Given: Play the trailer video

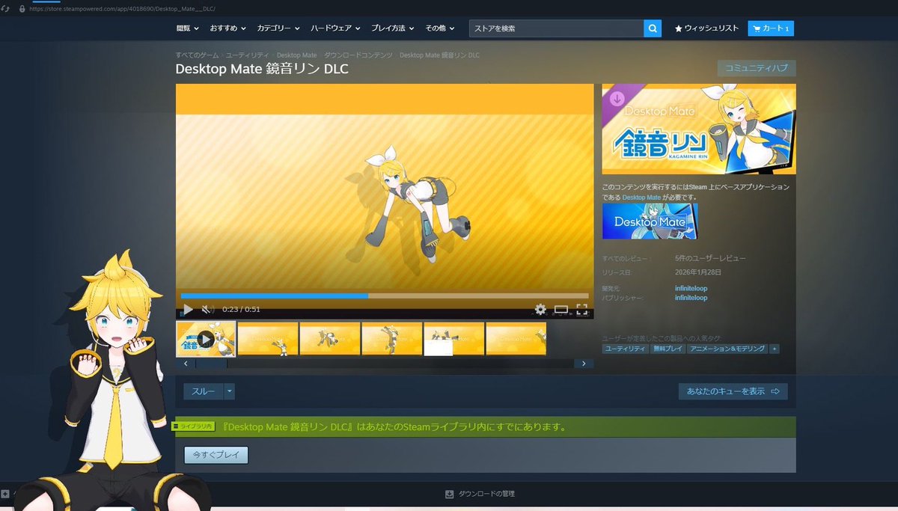Looking at the screenshot, I should click(x=188, y=309).
